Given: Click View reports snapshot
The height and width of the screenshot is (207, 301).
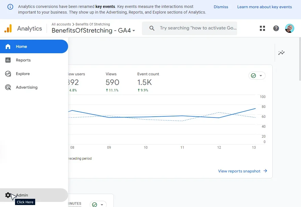Looking at the screenshot, I should coord(239,171).
